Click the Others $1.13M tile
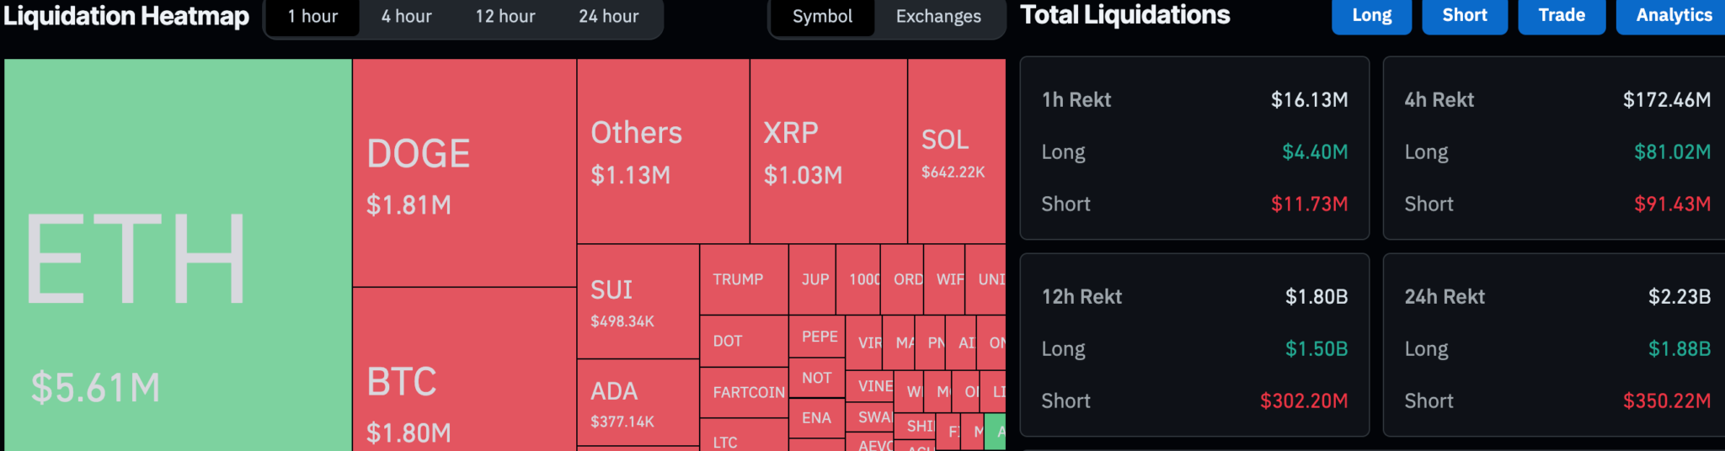 click(663, 151)
